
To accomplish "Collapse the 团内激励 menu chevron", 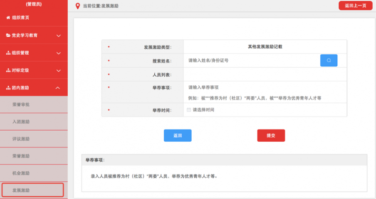I will [59, 88].
